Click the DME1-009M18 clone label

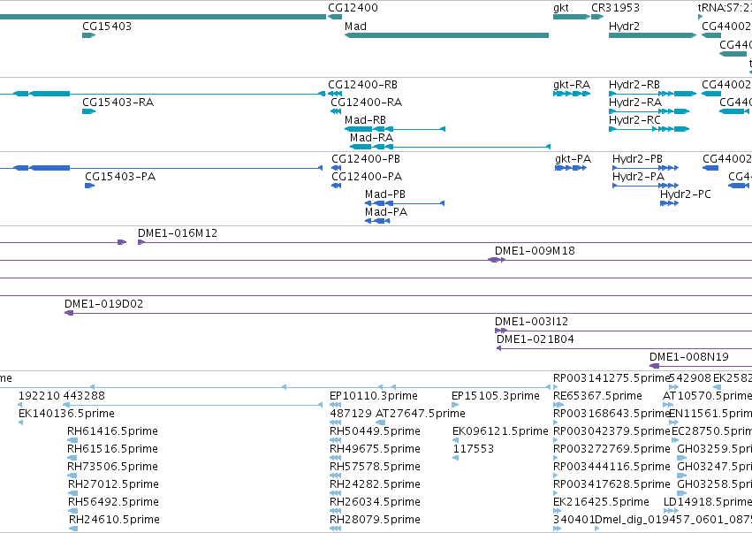tap(535, 251)
